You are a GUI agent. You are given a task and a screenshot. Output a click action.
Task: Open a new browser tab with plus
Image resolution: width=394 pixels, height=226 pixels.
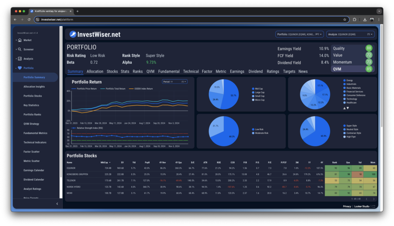coord(77,11)
